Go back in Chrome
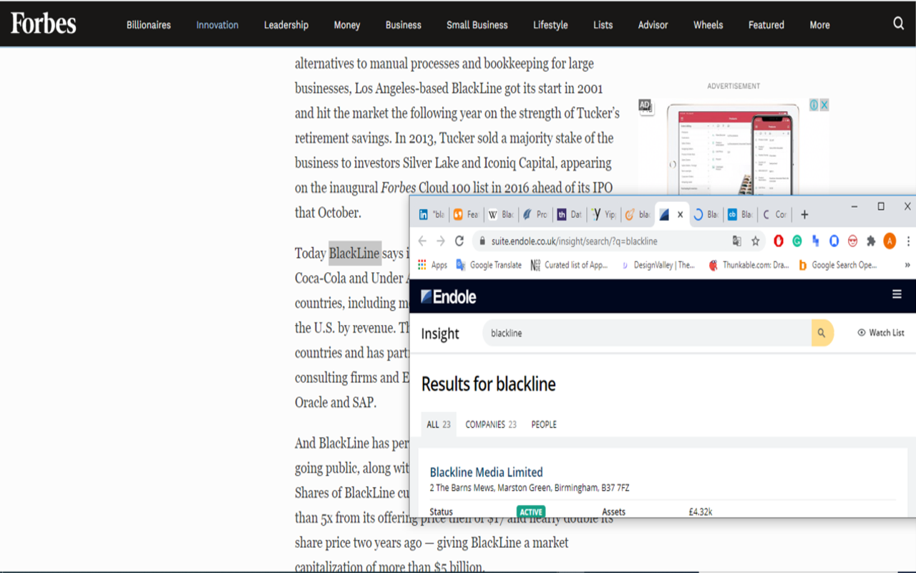Screen dimensions: 916x573 422,241
